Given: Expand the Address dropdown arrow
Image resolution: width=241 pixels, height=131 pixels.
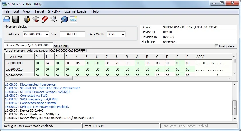Looking at the screenshot, I should (47, 35).
